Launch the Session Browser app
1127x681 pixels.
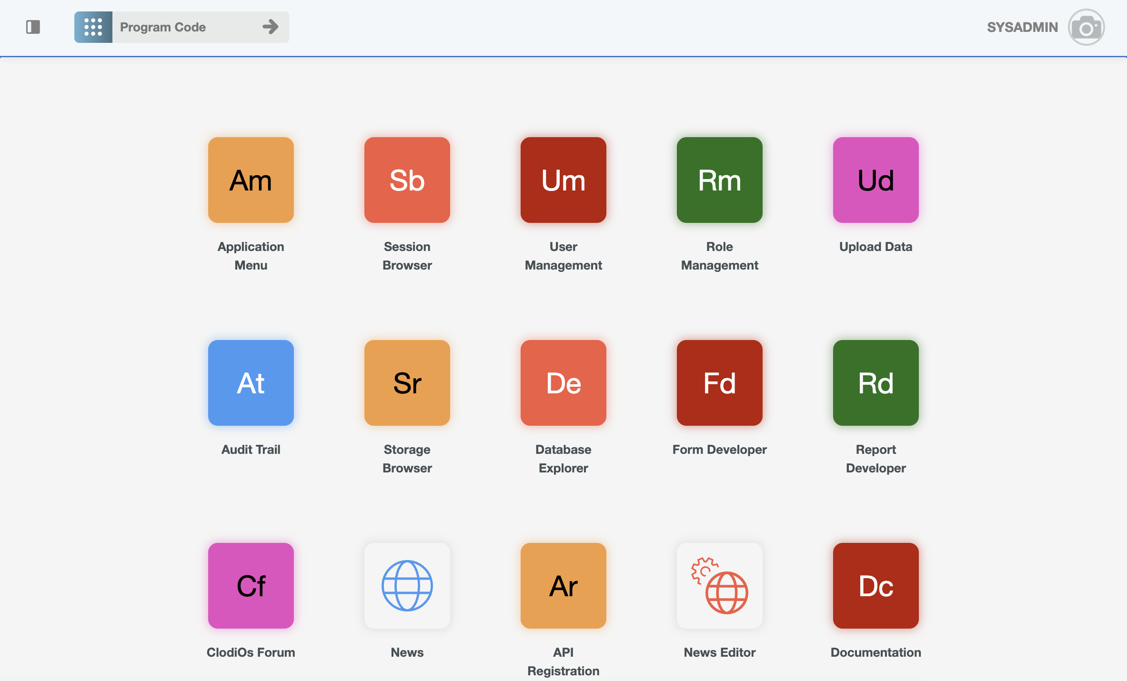(x=407, y=180)
